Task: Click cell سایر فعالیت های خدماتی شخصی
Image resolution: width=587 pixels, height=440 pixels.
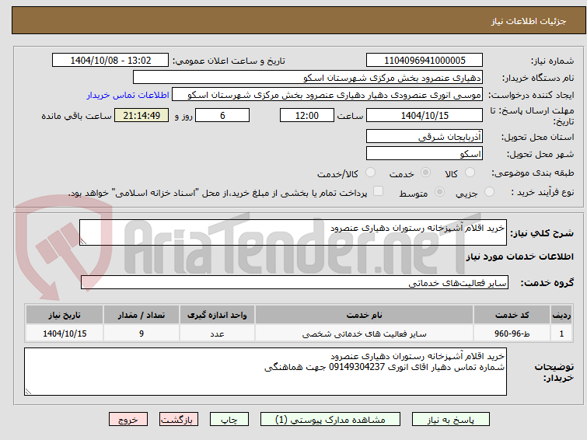Action: (365, 333)
